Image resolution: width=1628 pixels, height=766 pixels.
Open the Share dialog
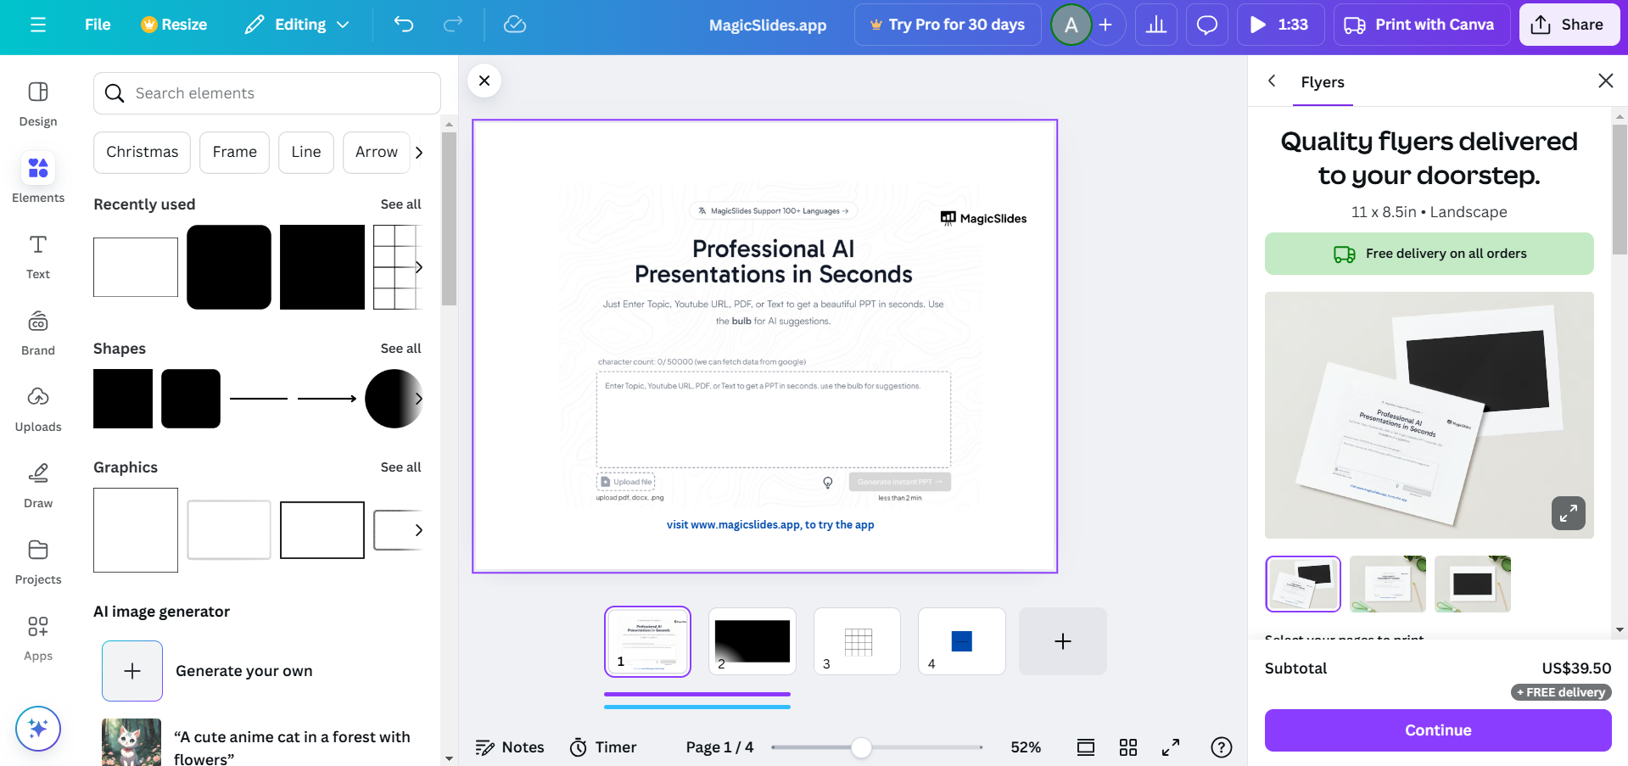coord(1569,25)
